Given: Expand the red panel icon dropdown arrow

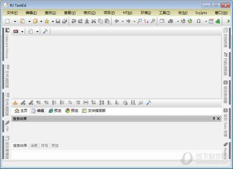Looking at the screenshot, I should click(x=22, y=31).
